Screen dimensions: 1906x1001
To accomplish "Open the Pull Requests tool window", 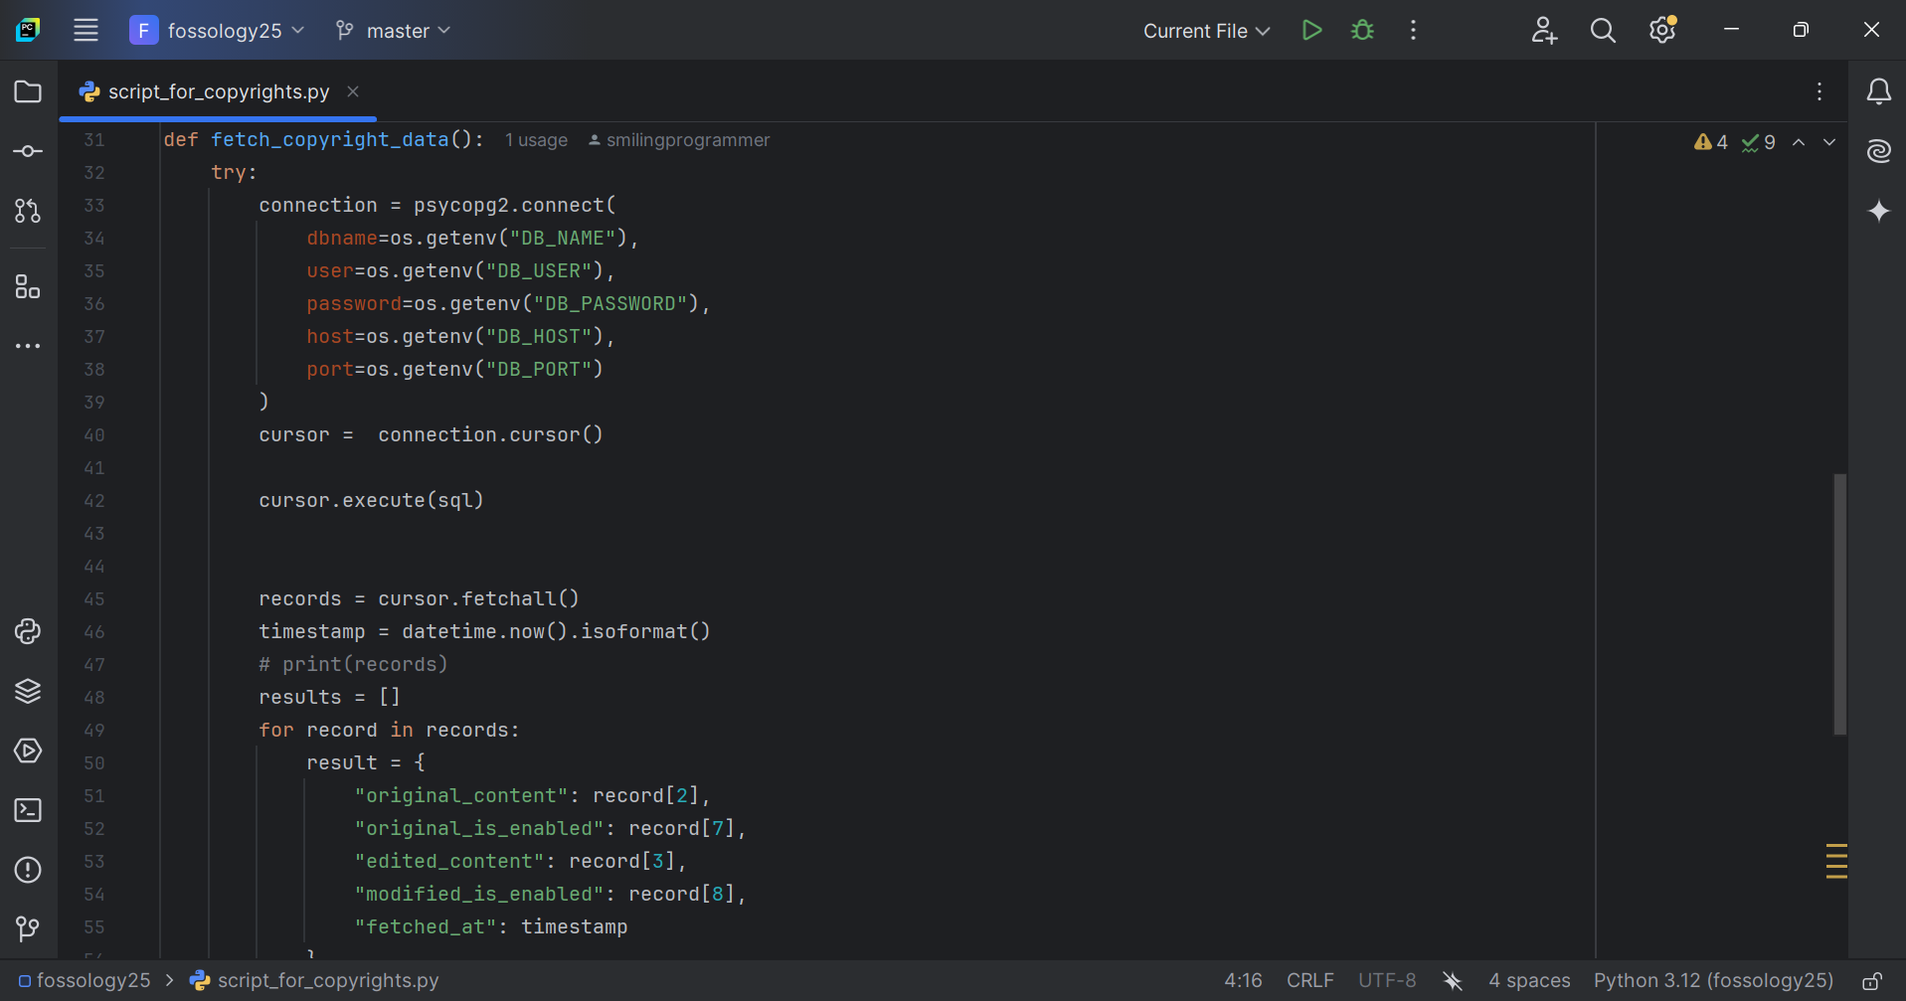I will click(28, 211).
